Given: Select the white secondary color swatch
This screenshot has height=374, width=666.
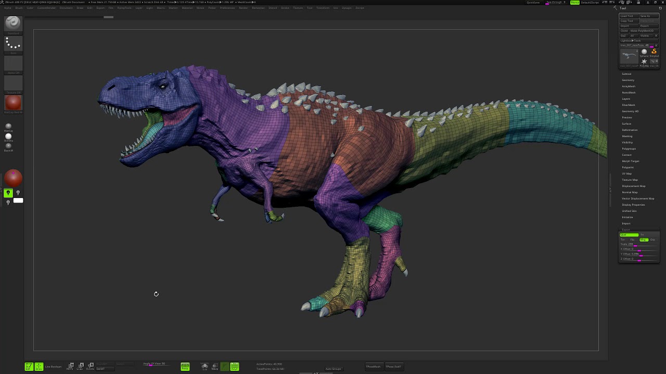Looking at the screenshot, I should pos(18,201).
